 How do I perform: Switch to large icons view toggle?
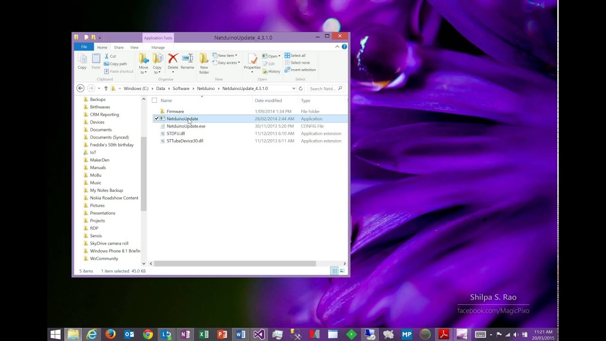point(342,271)
